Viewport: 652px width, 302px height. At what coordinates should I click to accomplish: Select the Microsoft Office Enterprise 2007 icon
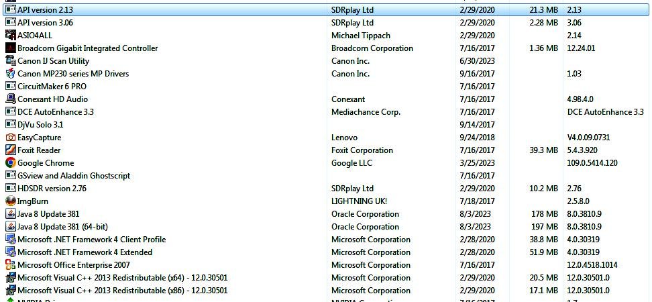point(11,264)
